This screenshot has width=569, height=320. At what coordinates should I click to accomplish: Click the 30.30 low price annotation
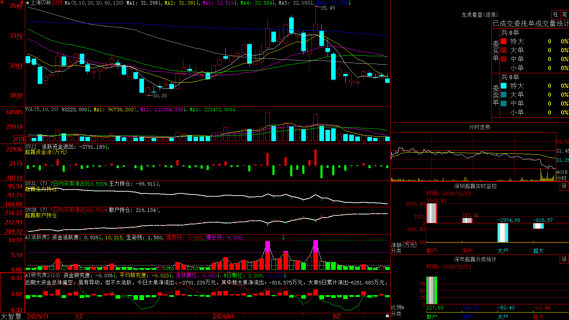click(160, 96)
